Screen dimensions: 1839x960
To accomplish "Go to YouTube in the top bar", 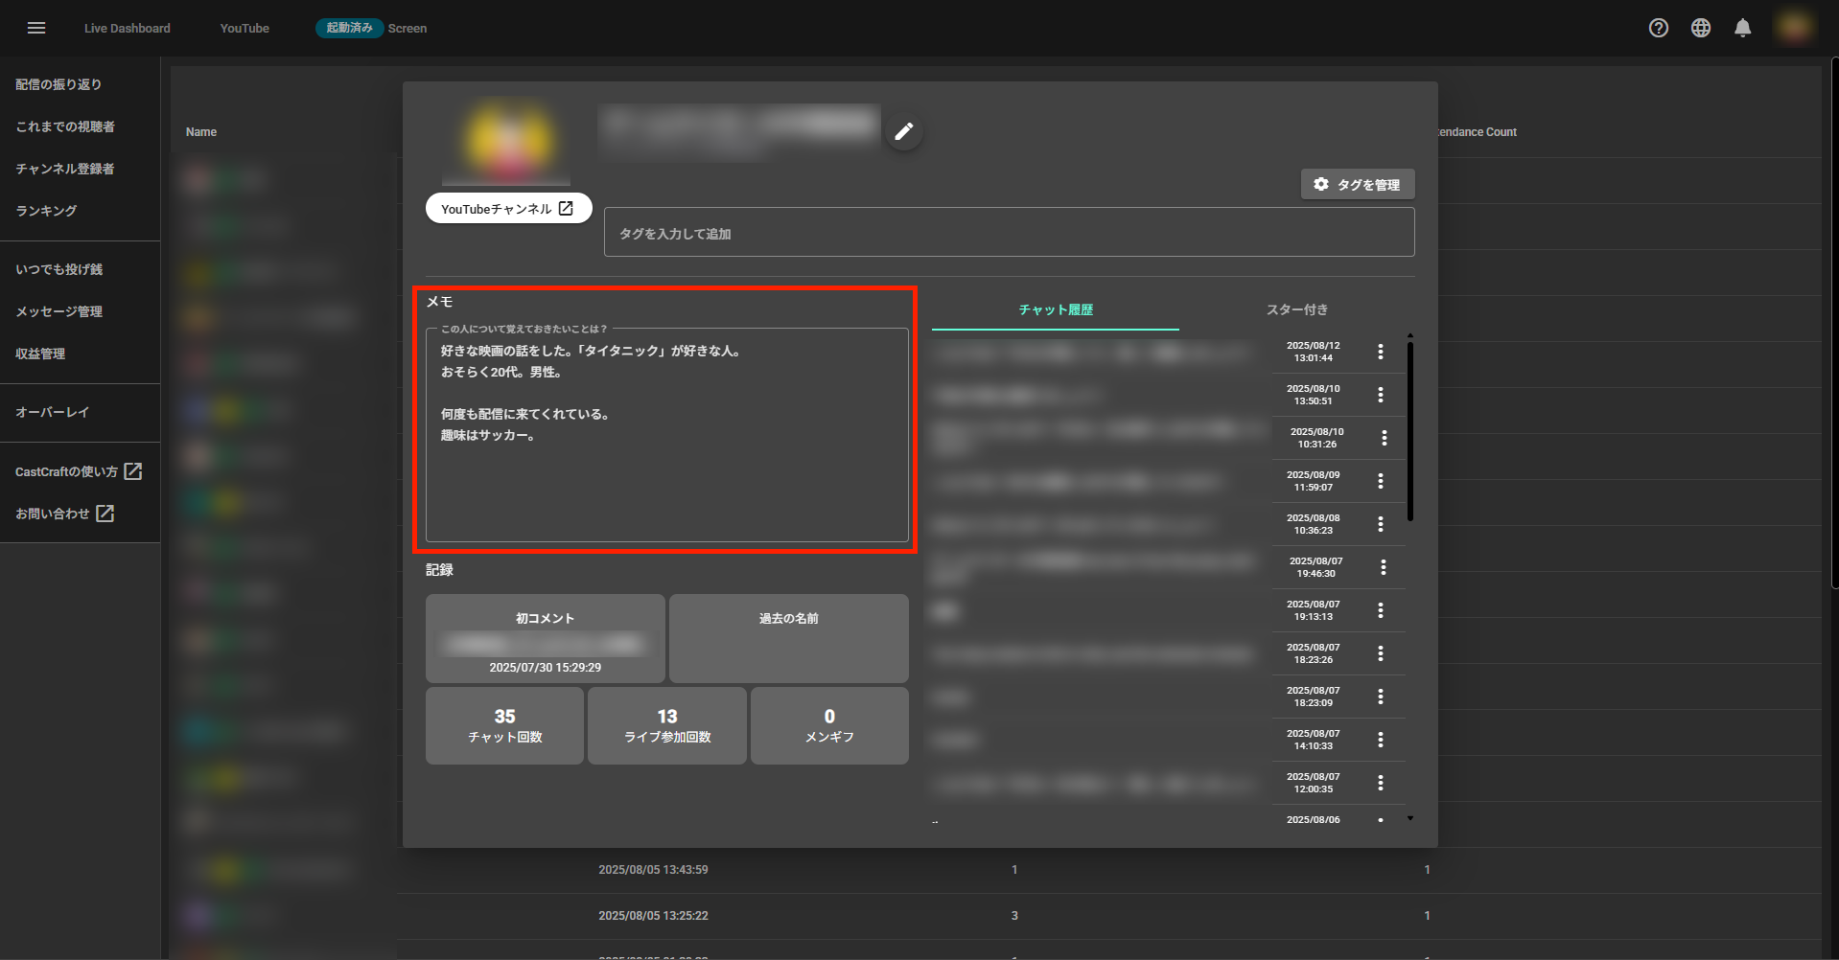I will 244,28.
